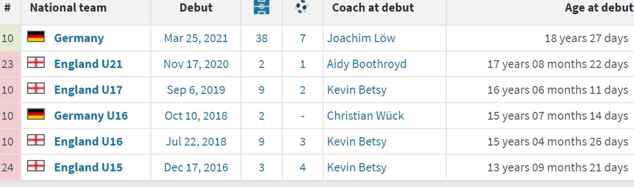The width and height of the screenshot is (634, 187).
Task: Open the Germany national team link
Action: coord(79,38)
